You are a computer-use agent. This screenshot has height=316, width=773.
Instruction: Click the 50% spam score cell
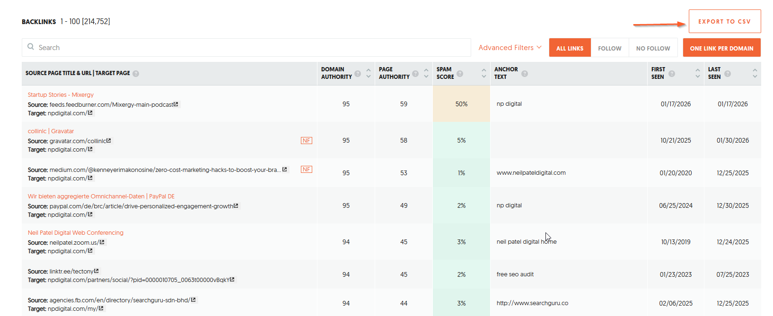coord(461,104)
